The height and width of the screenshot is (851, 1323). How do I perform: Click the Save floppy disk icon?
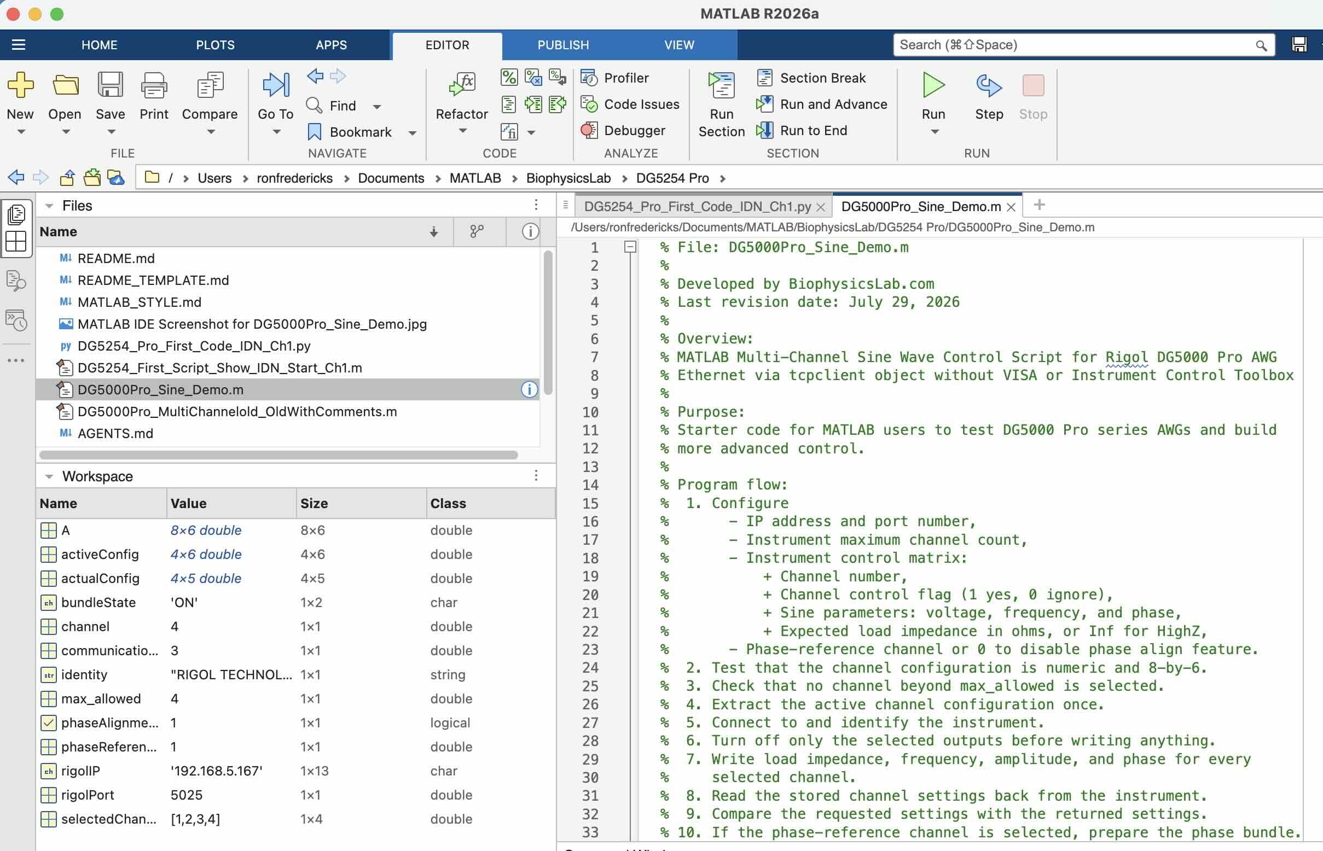coord(110,85)
